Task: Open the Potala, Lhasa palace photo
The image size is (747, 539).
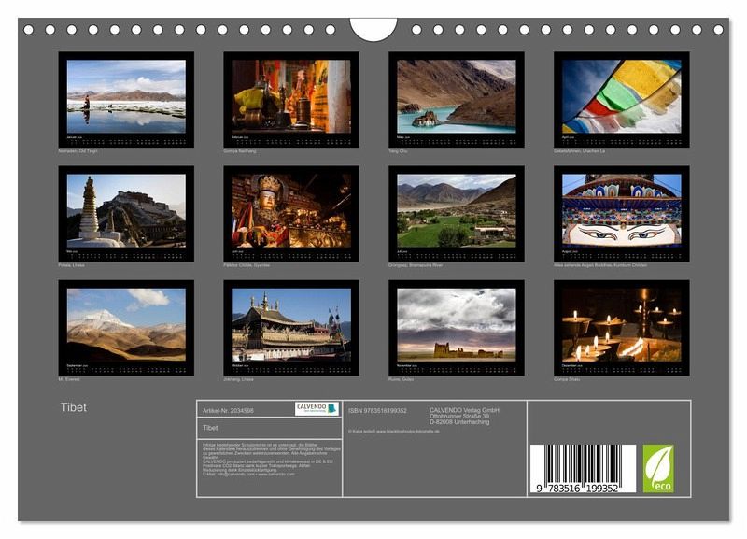Action: click(126, 212)
